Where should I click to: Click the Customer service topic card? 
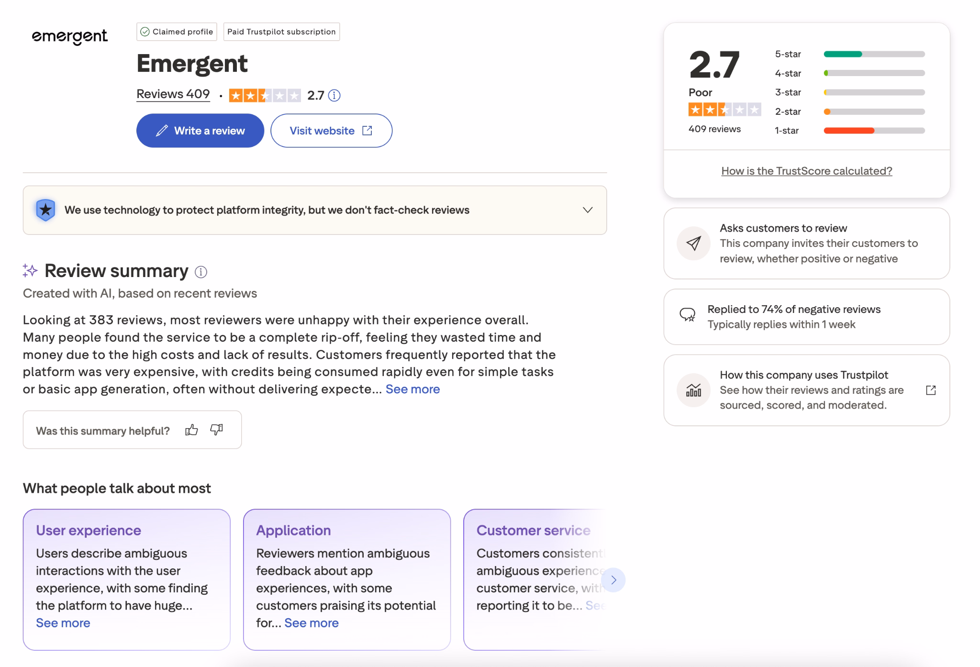coord(535,579)
